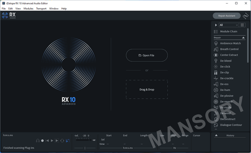Open the Dialogue Contour module

228,125
